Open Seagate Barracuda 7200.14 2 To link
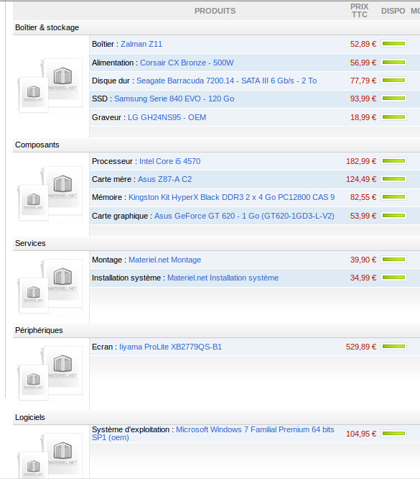This screenshot has height=479, width=420. (227, 81)
